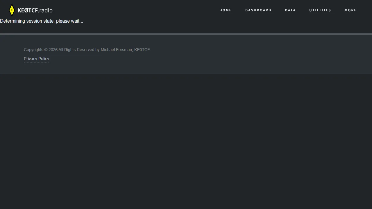Click the gray footer divider bar
Viewport: 372px width, 209px height.
(186, 34)
